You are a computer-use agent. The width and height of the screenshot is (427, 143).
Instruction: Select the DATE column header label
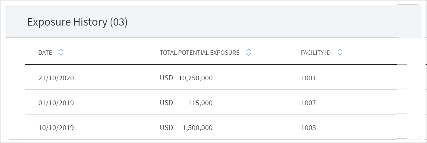[x=45, y=53]
